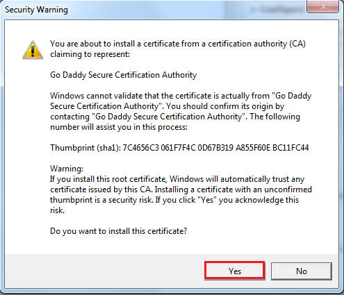Image resolution: width=344 pixels, height=295 pixels.
Task: Click the yellow warning triangle icon
Action: (33, 50)
